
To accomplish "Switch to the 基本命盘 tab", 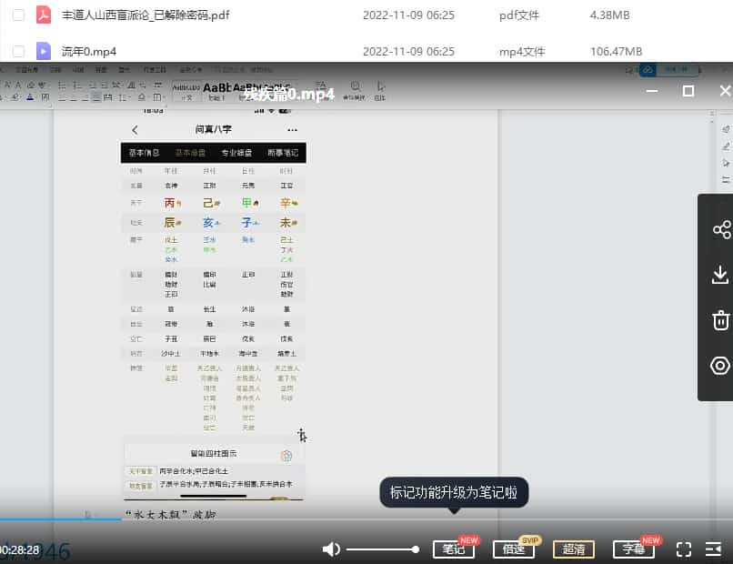I will (x=192, y=152).
